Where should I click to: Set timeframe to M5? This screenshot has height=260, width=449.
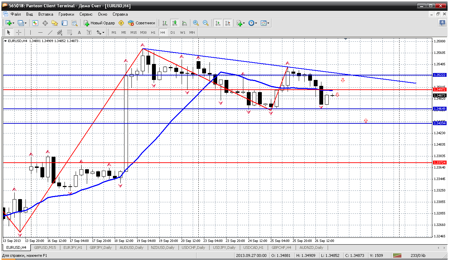pyautogui.click(x=124, y=32)
